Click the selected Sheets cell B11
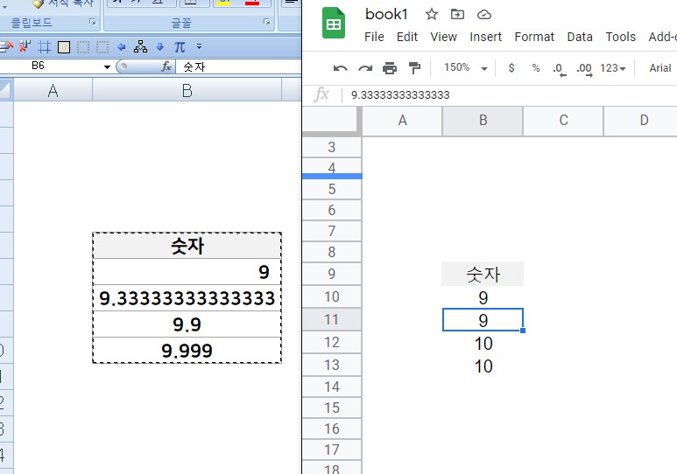The width and height of the screenshot is (677, 474). coord(483,320)
